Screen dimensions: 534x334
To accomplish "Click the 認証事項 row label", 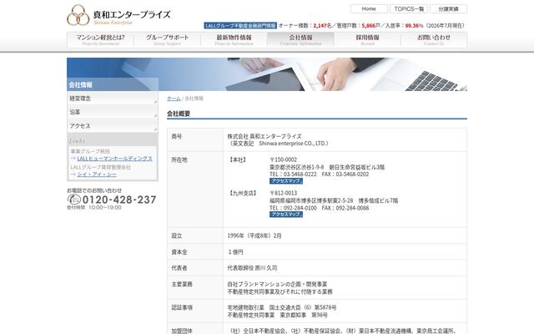I will tap(182, 307).
